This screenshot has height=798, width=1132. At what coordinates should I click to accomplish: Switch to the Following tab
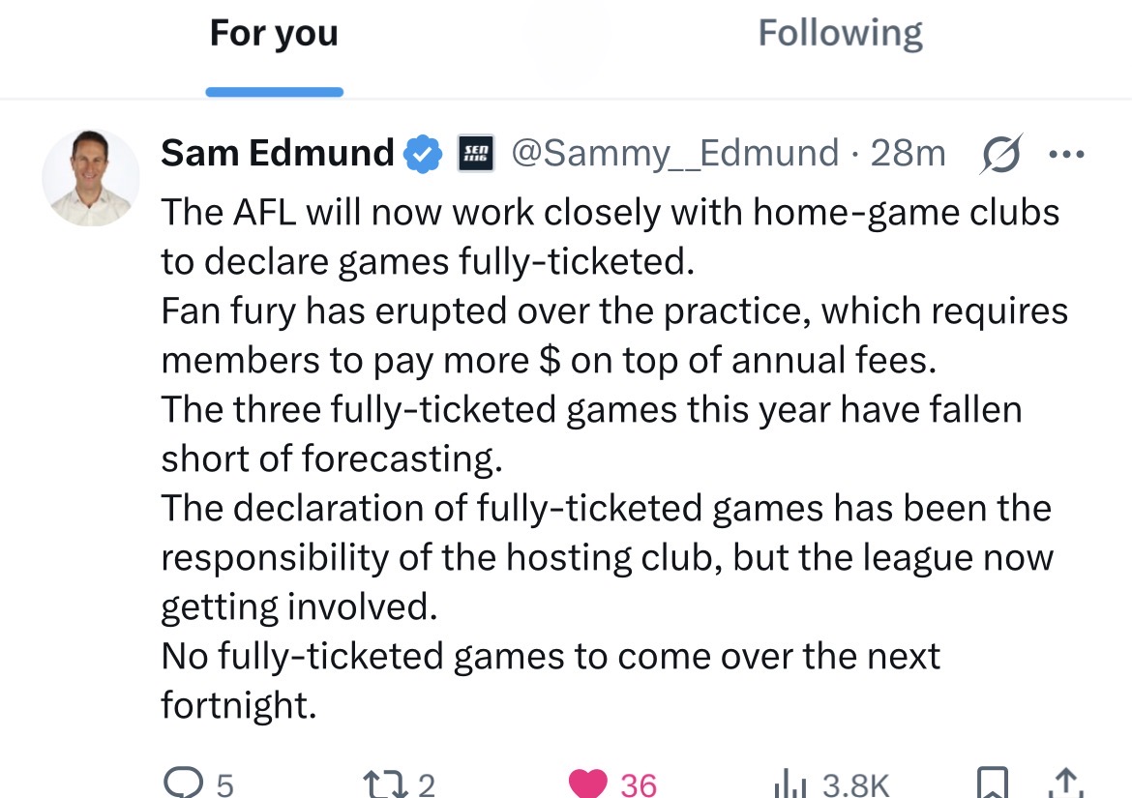840,35
